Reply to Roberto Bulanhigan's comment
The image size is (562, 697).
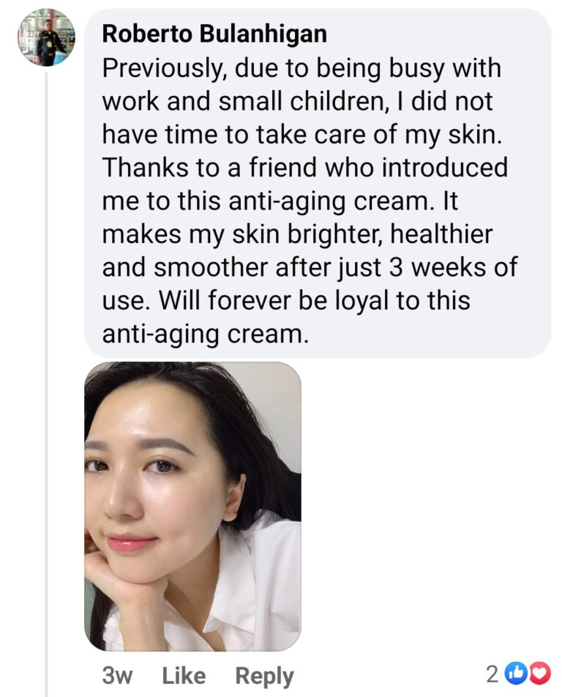tap(264, 676)
